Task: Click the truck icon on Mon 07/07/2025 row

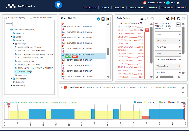Action: tap(63, 55)
